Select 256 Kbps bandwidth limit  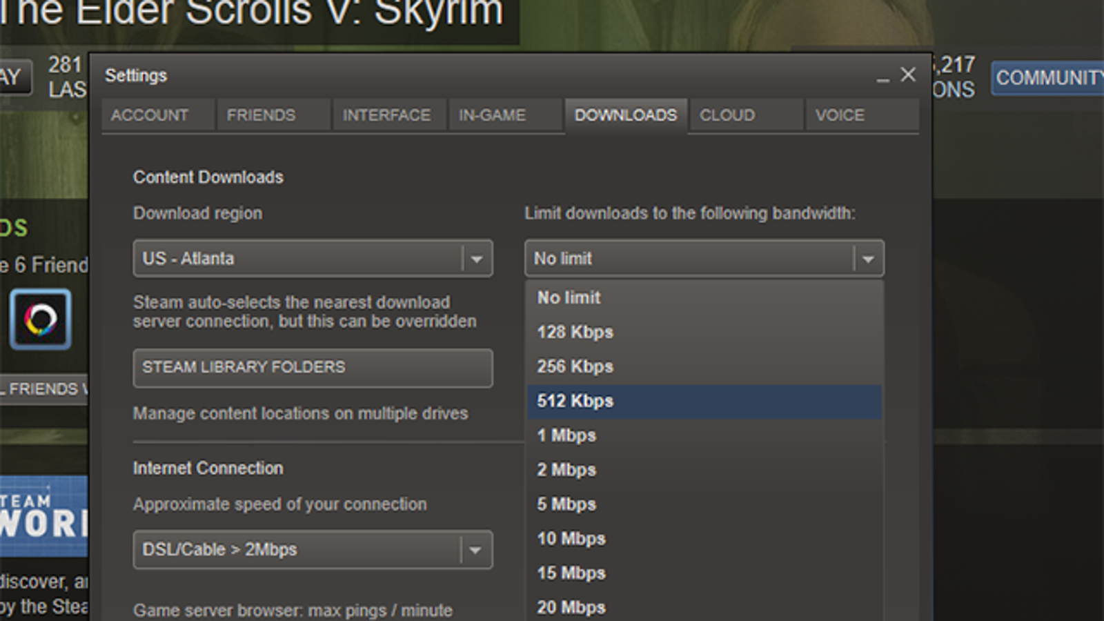click(704, 367)
